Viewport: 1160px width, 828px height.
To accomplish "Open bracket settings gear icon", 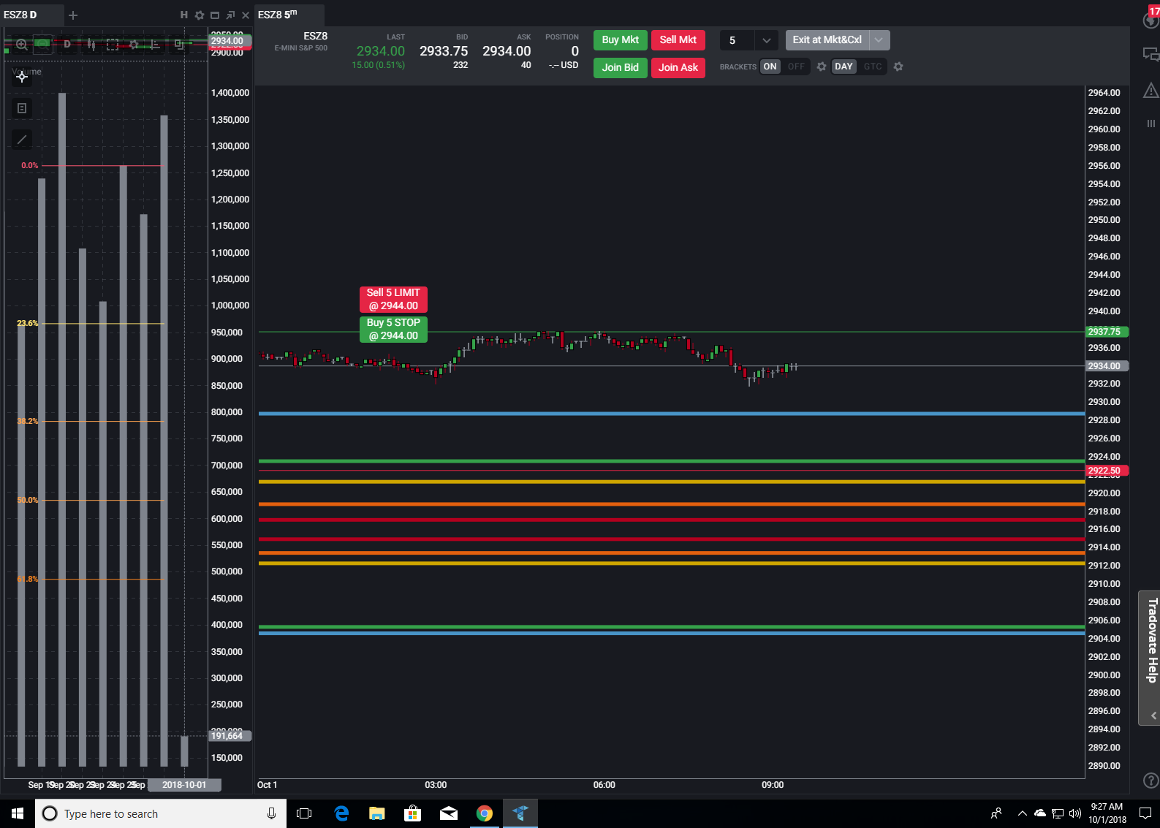I will [822, 67].
